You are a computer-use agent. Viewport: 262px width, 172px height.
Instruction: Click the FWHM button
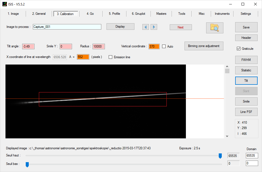(x=246, y=60)
